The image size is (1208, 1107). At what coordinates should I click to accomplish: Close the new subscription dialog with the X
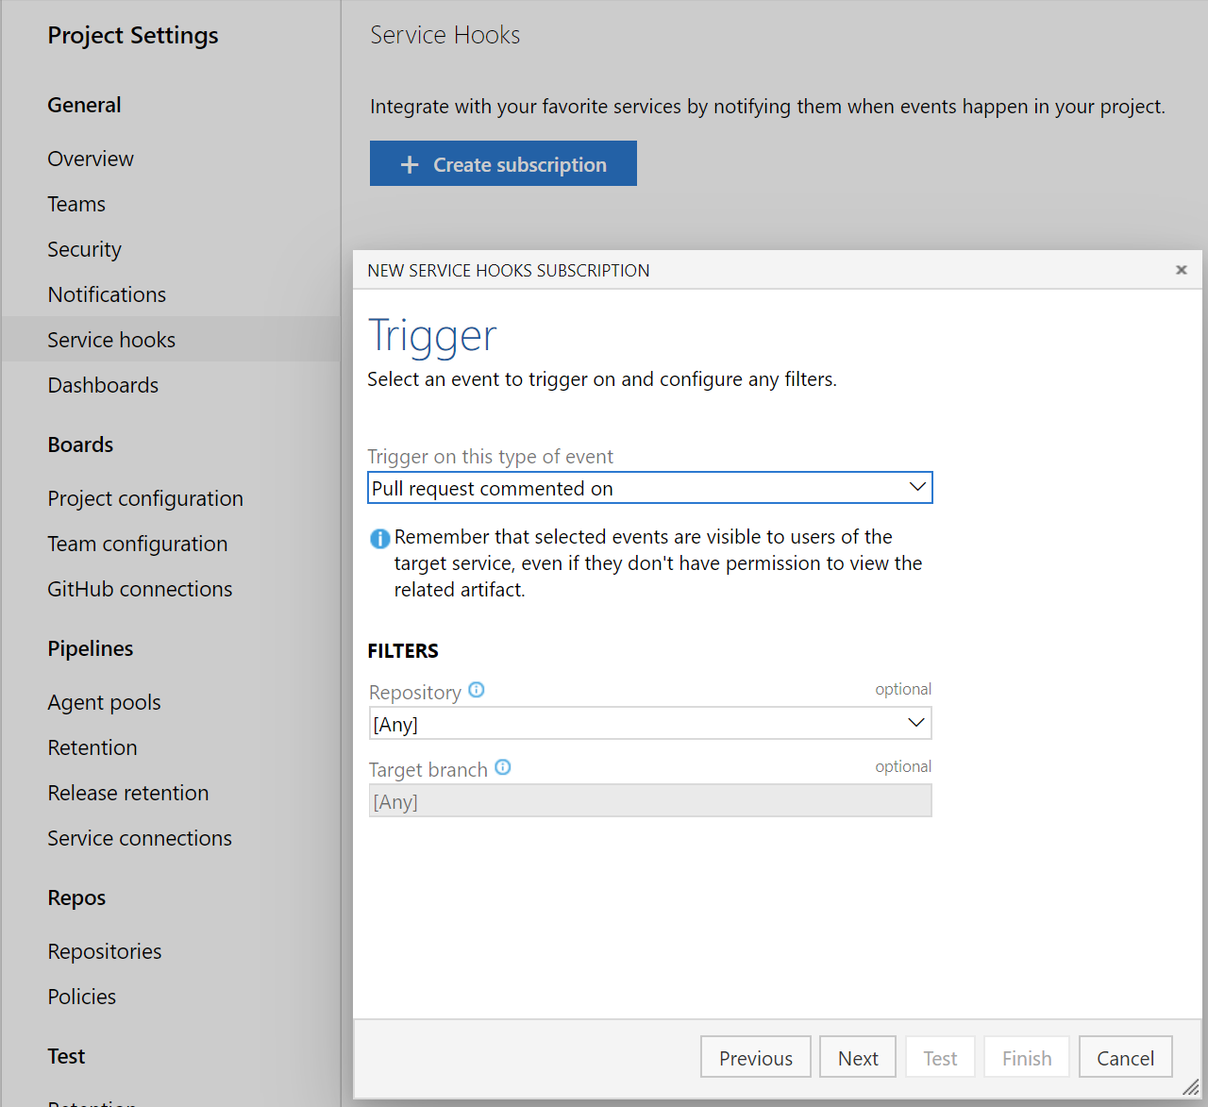[1181, 270]
